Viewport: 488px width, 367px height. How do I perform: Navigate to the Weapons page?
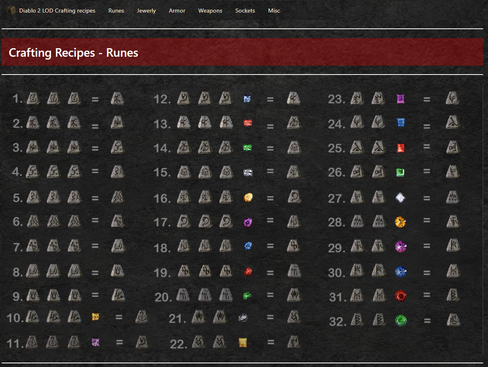[x=210, y=11]
